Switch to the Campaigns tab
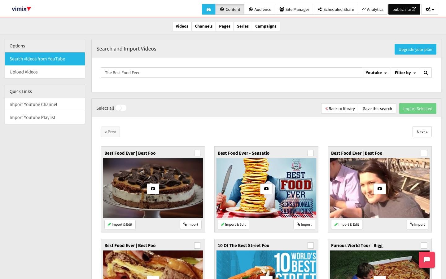The width and height of the screenshot is (446, 279). point(266,26)
